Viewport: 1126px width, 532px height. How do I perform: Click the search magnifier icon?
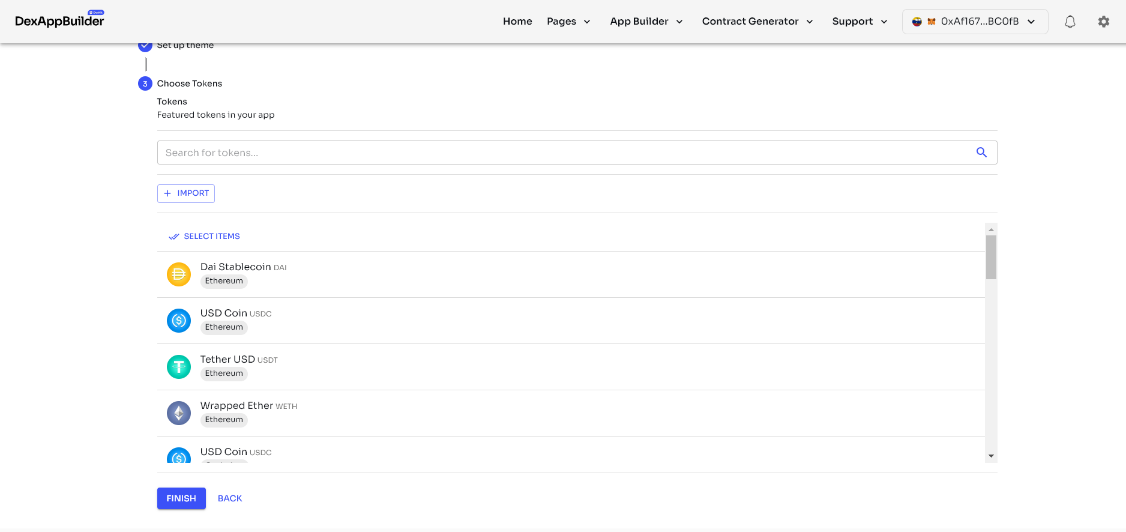(981, 153)
